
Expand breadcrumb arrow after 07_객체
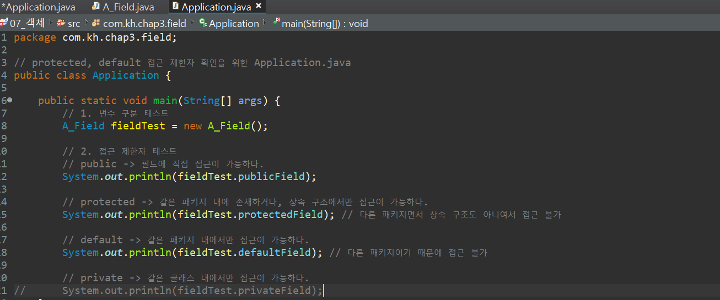(52, 23)
